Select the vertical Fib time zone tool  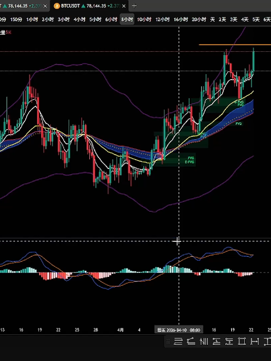pos(204,341)
